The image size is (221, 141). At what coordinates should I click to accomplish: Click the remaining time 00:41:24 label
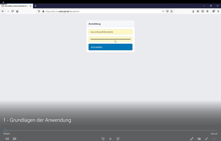(214, 134)
